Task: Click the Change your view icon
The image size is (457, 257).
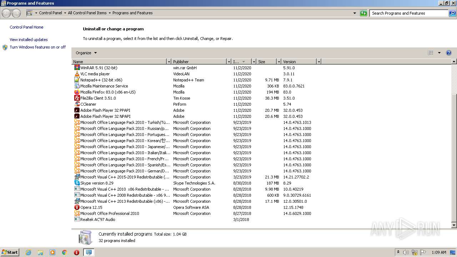Action: point(431,53)
